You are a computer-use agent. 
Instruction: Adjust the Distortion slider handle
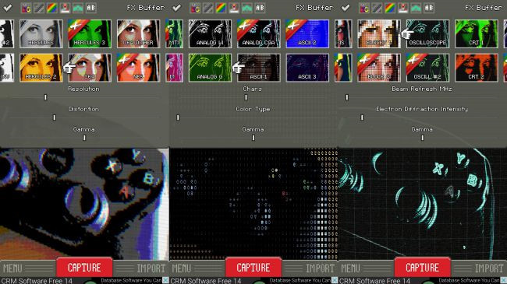tap(55, 117)
